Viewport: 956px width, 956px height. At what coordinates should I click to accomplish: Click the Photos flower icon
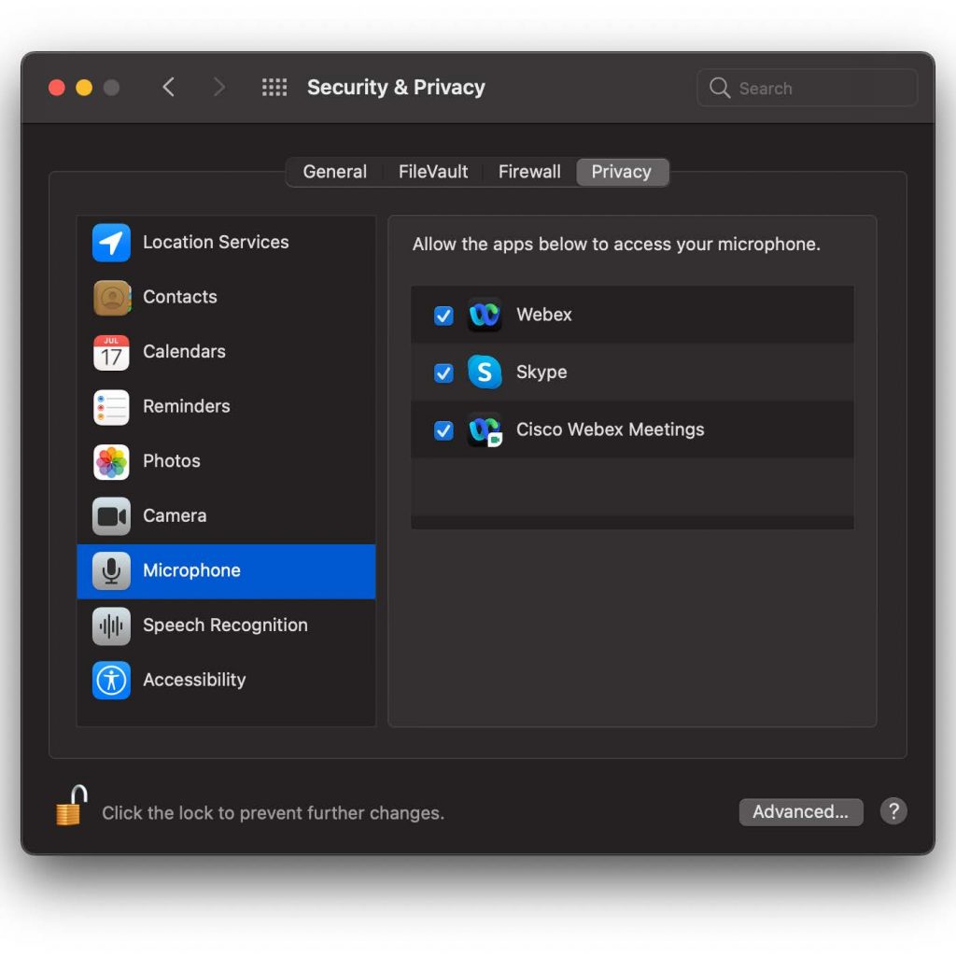pos(111,461)
